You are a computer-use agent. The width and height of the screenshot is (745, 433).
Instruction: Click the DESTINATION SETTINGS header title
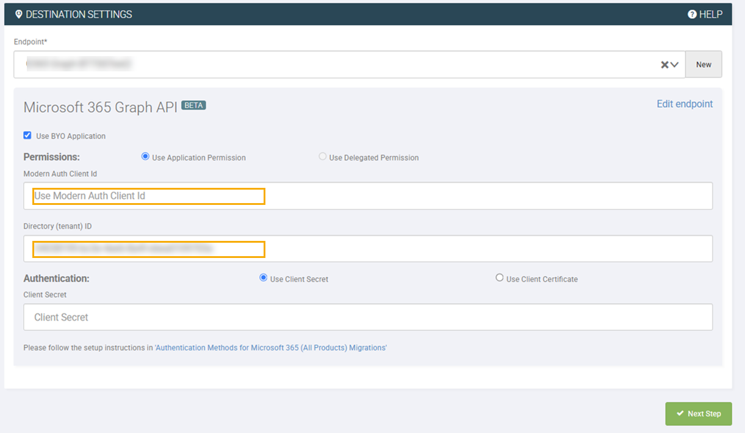pos(79,14)
